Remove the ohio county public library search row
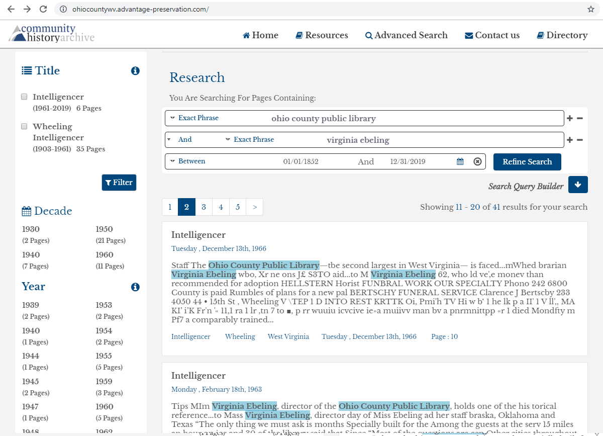Viewport: 603px width, 436px height. click(580, 119)
